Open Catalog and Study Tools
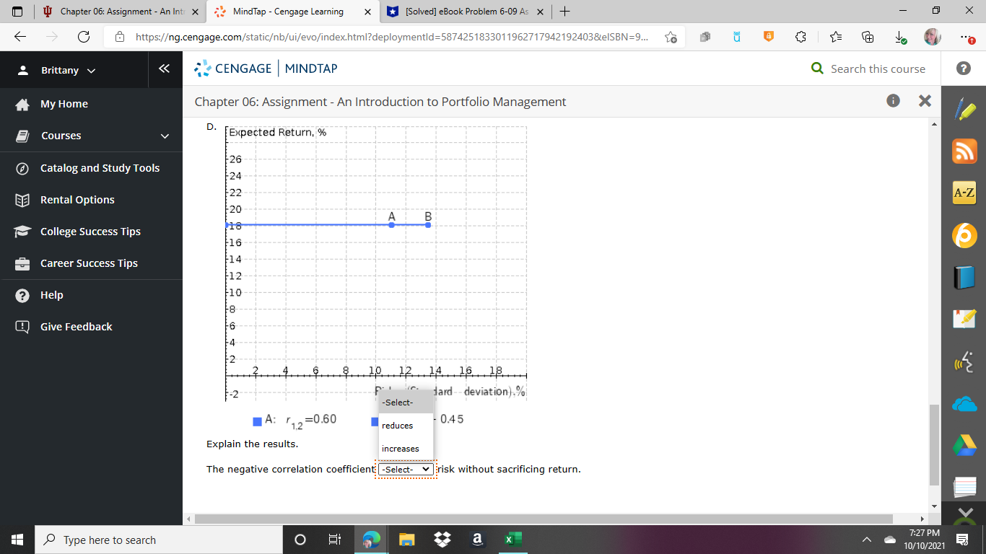986x554 pixels. coord(98,167)
